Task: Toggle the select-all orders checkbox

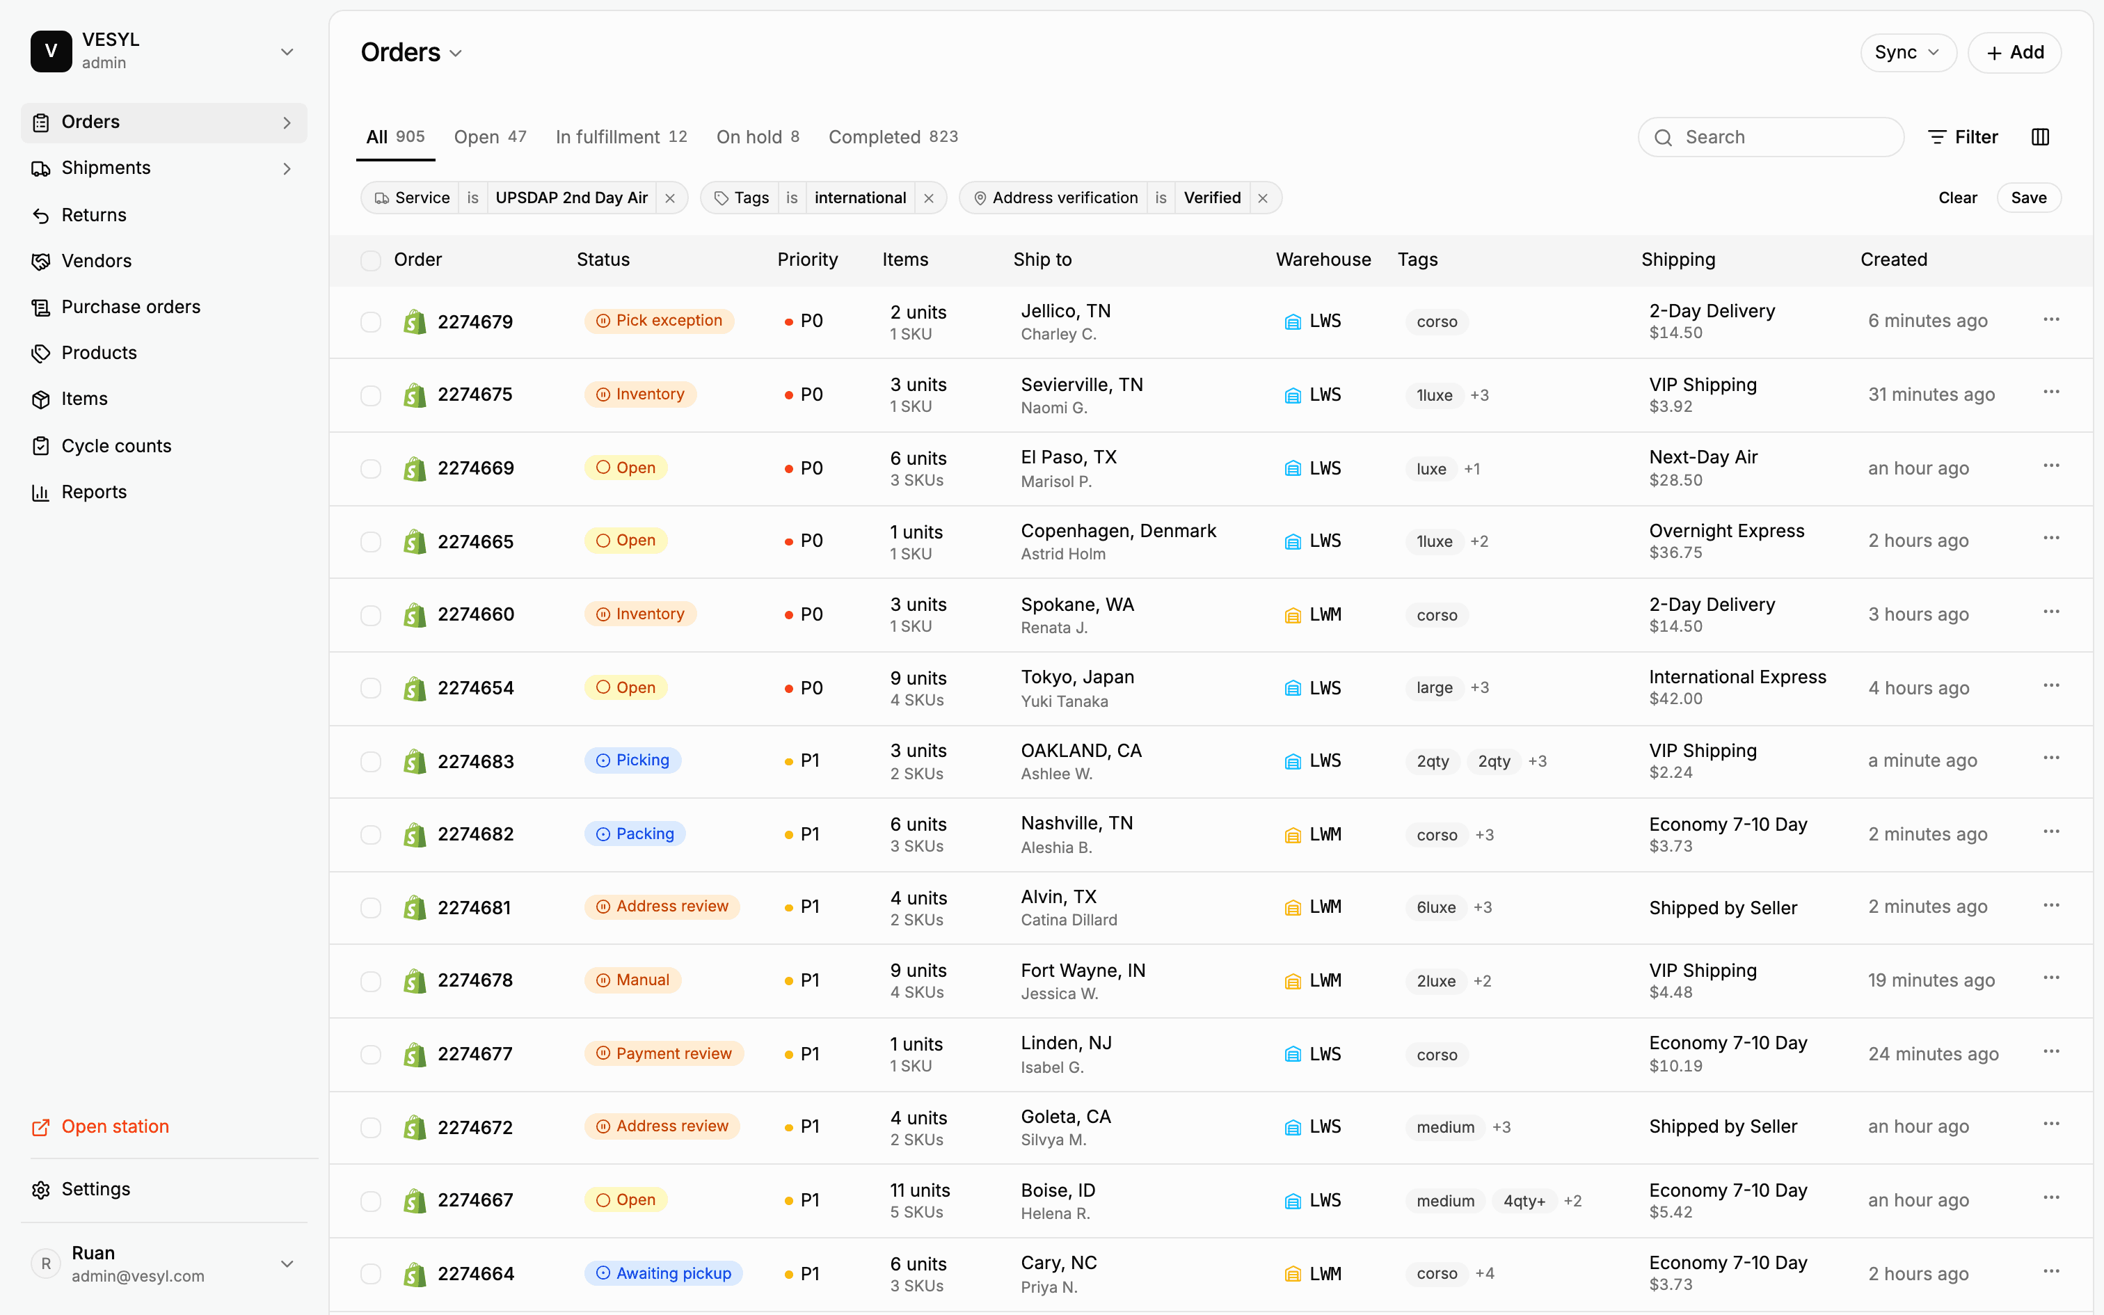Action: click(370, 260)
